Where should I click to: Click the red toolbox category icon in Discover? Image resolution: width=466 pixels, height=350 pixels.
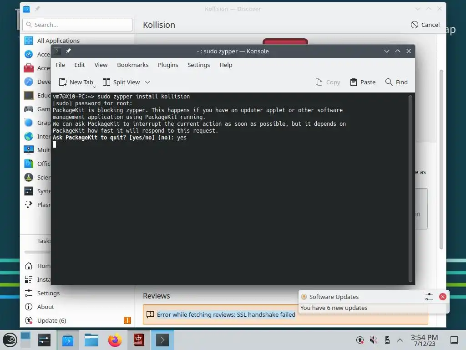(29, 68)
